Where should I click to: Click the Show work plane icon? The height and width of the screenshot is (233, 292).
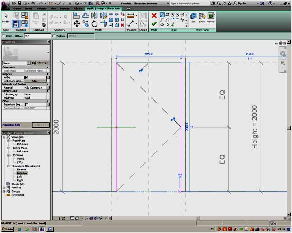[202, 17]
